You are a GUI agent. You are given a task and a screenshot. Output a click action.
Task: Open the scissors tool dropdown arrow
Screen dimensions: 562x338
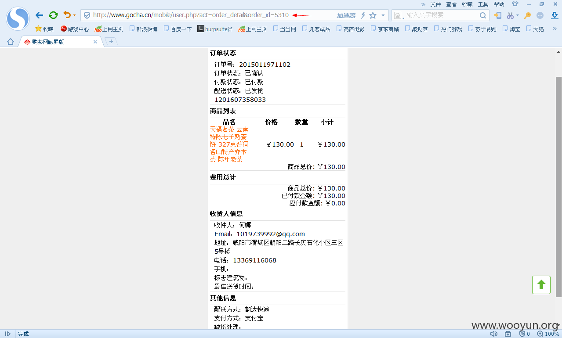click(x=517, y=15)
